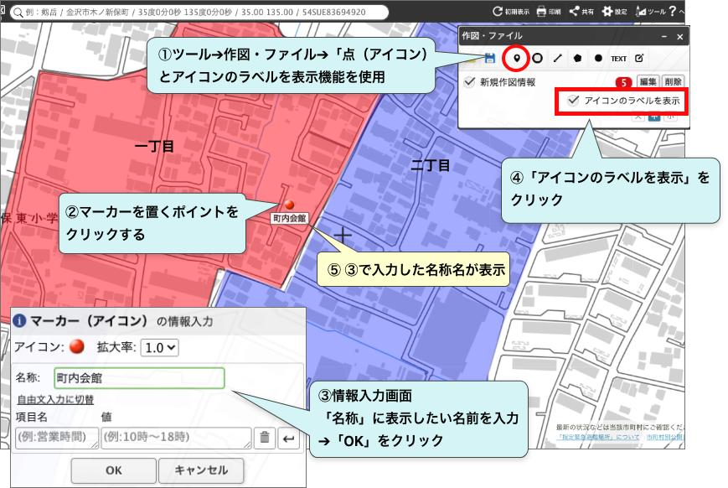Viewport: 728px width, 488px height.
Task: Select the point marker (pin) tool
Action: coord(516,59)
